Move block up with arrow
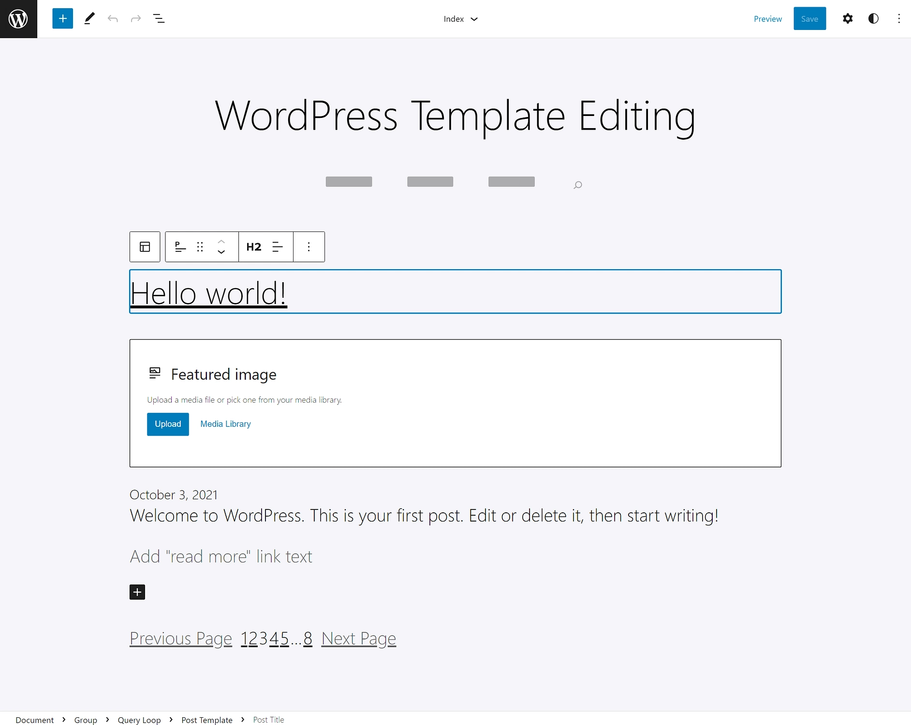911x725 pixels. point(221,241)
